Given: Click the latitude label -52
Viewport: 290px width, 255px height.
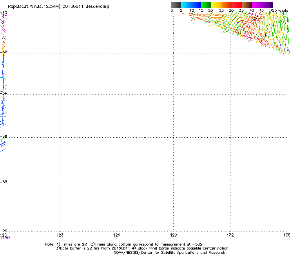Looking at the screenshot, I should point(4,52).
